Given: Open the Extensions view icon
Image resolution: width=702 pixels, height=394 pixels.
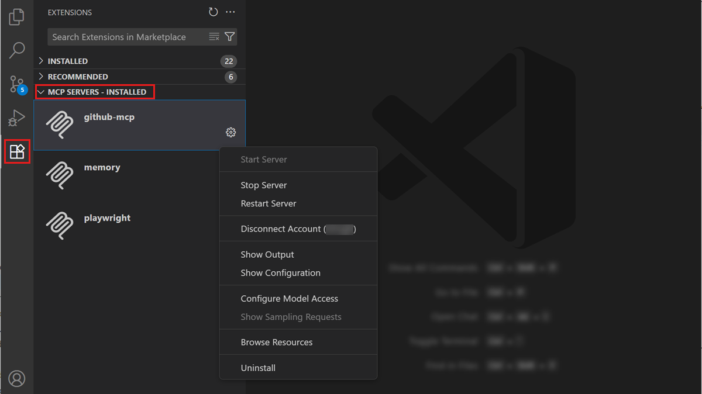Looking at the screenshot, I should click(x=16, y=151).
